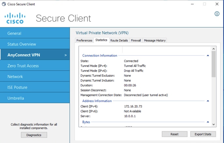The height and width of the screenshot is (143, 224).
Task: Click the Not Available IPv6 value
Action: pos(133,111)
